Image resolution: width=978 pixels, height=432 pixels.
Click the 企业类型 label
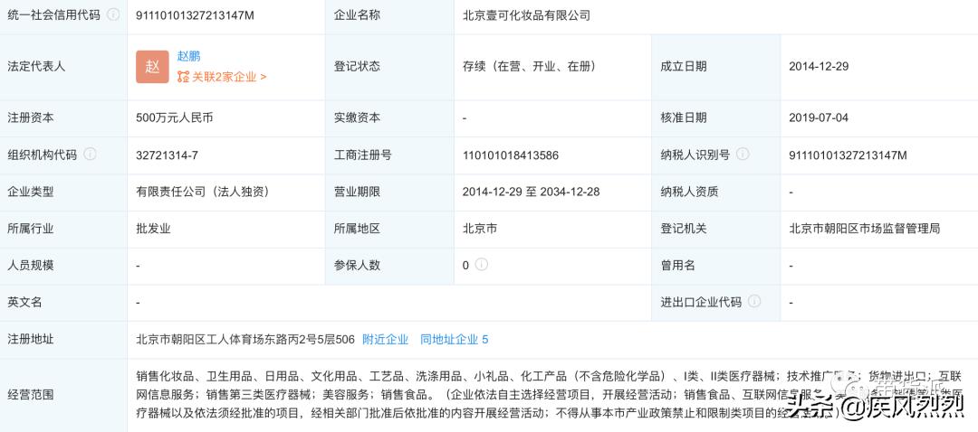(31, 192)
